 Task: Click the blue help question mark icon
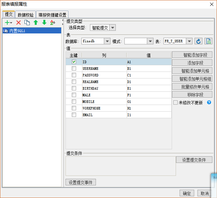pyautogui.click(x=209, y=102)
